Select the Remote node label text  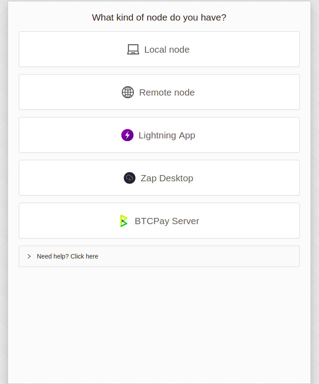[x=167, y=92]
